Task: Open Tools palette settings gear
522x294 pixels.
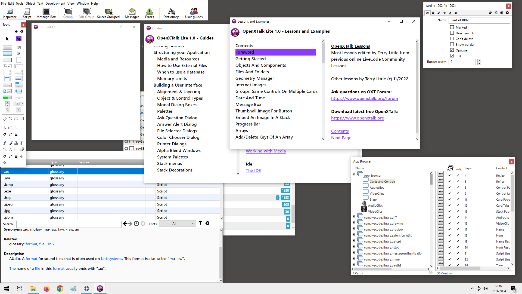Action: (x=22, y=31)
